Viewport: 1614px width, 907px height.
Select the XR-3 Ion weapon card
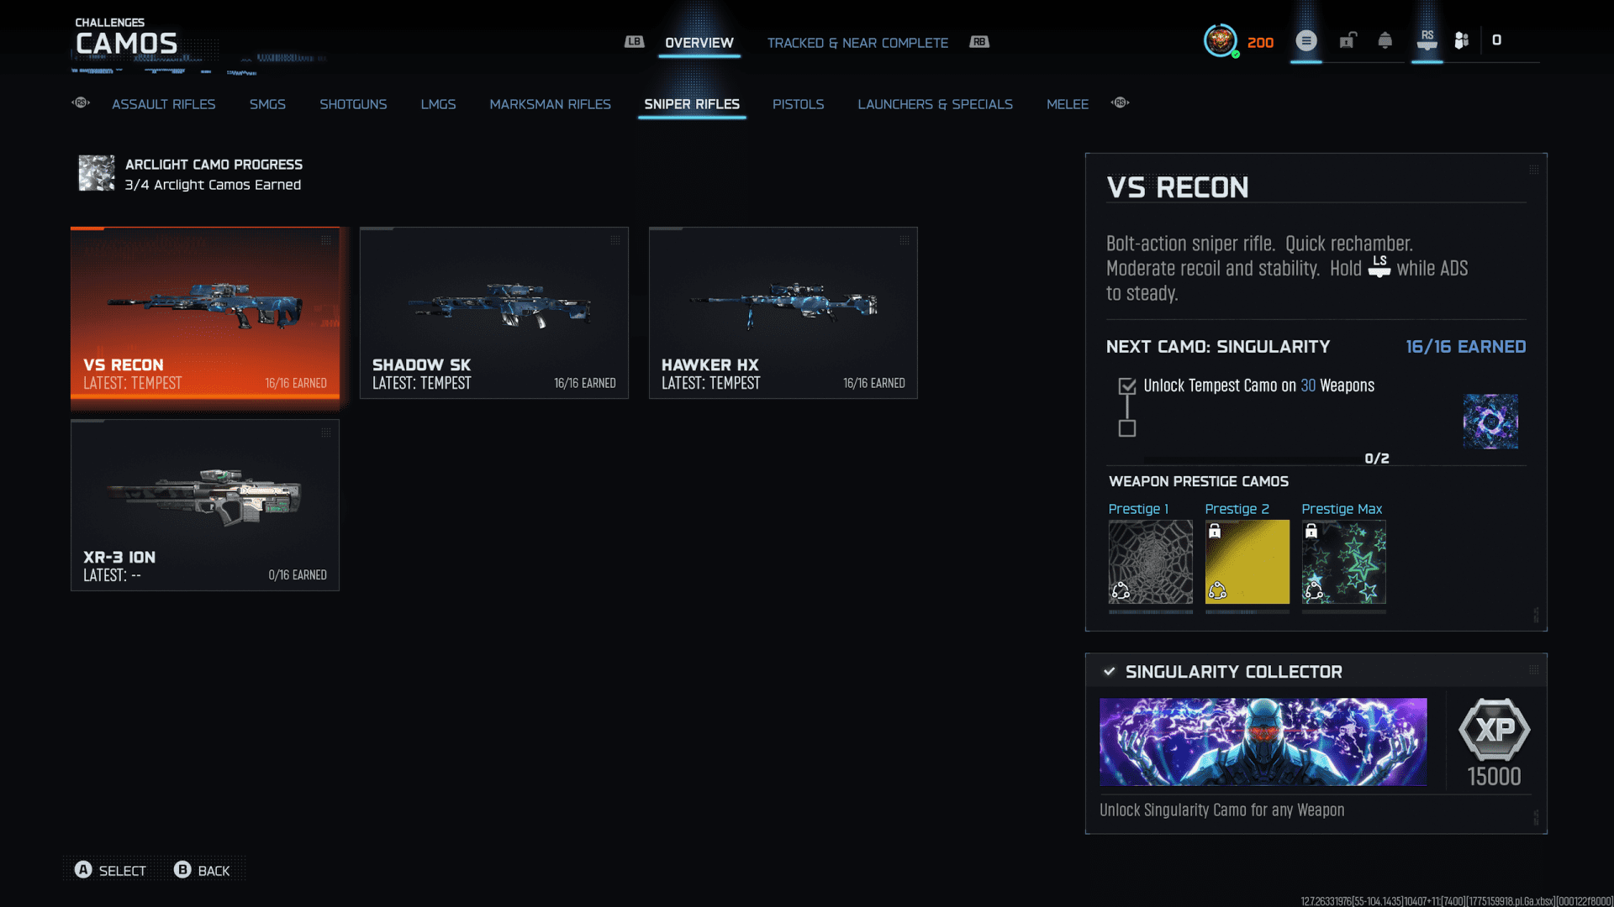[x=205, y=505]
